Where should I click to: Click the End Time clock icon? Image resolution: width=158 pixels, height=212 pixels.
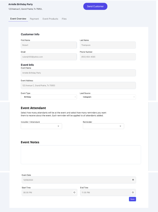pos(133,192)
